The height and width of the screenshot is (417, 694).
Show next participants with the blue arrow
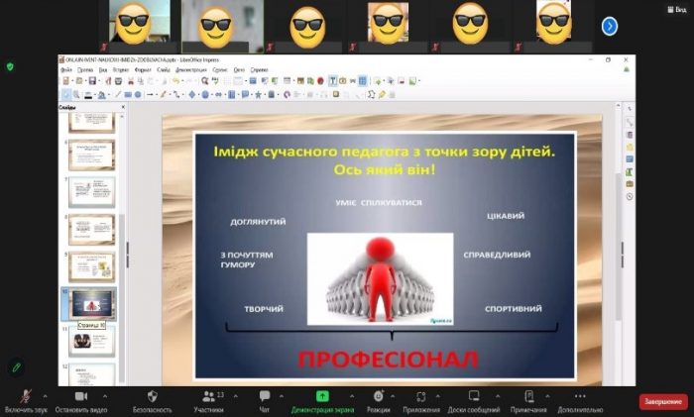click(x=610, y=27)
